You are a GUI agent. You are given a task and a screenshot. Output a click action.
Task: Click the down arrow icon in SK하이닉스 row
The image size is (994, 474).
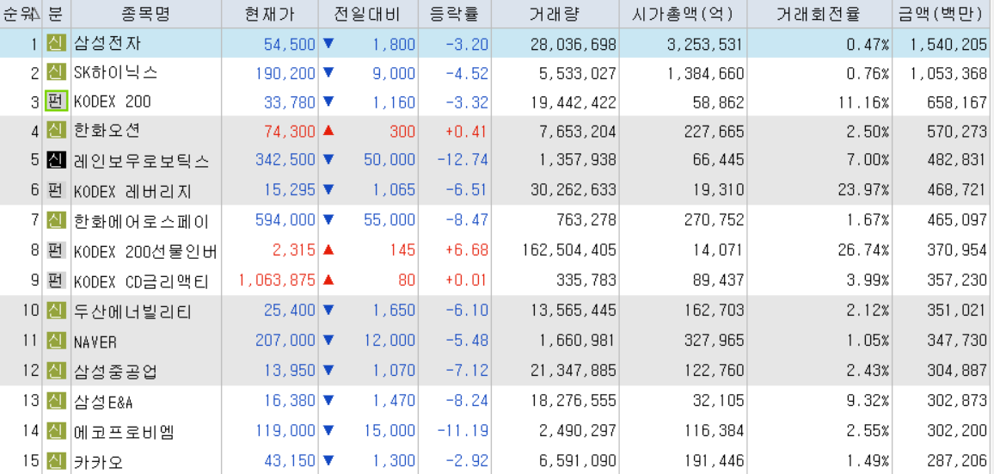point(328,72)
